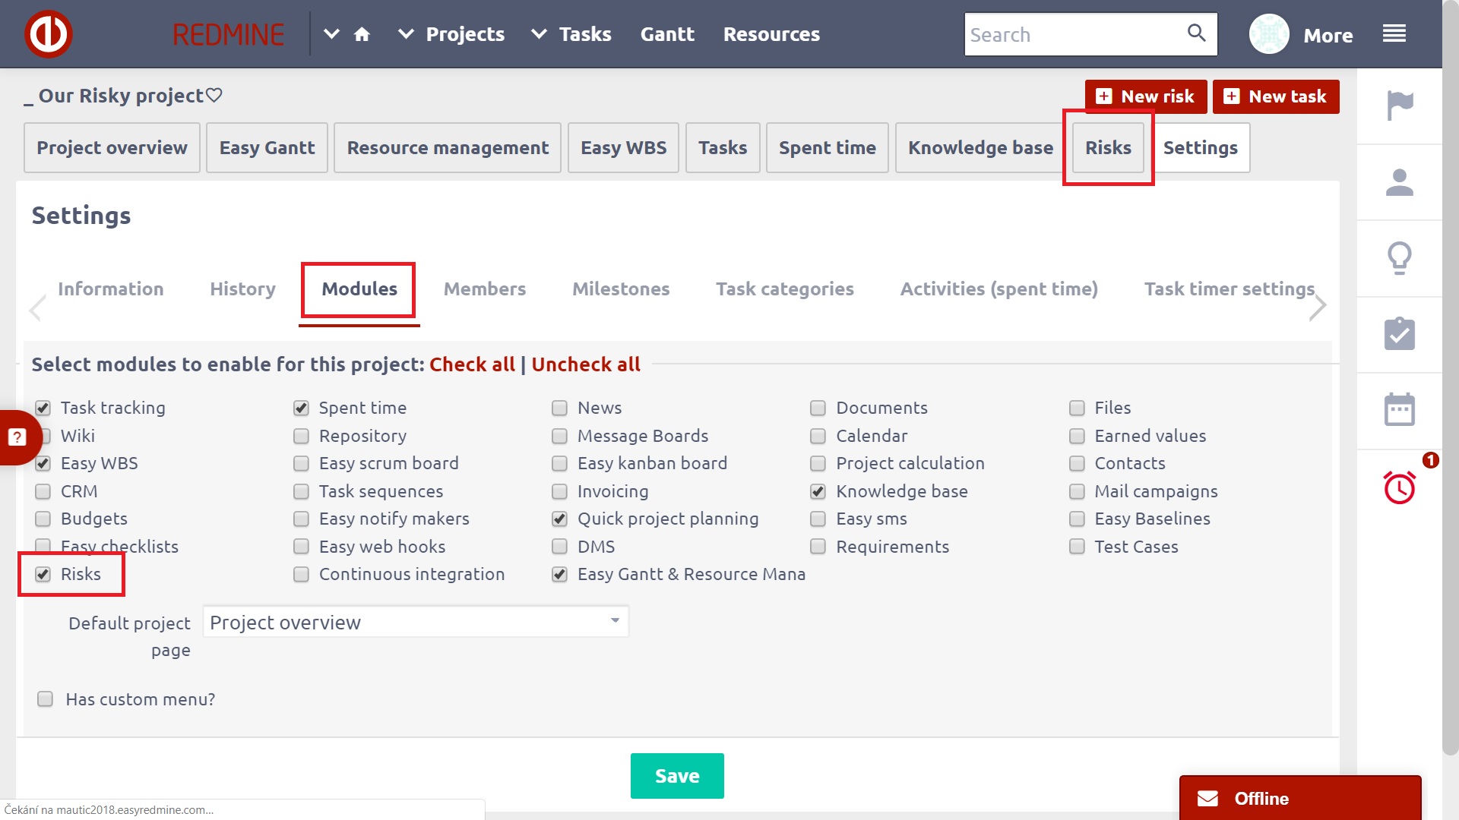This screenshot has width=1459, height=820.
Task: Click the Uncheck all link
Action: [x=586, y=364]
